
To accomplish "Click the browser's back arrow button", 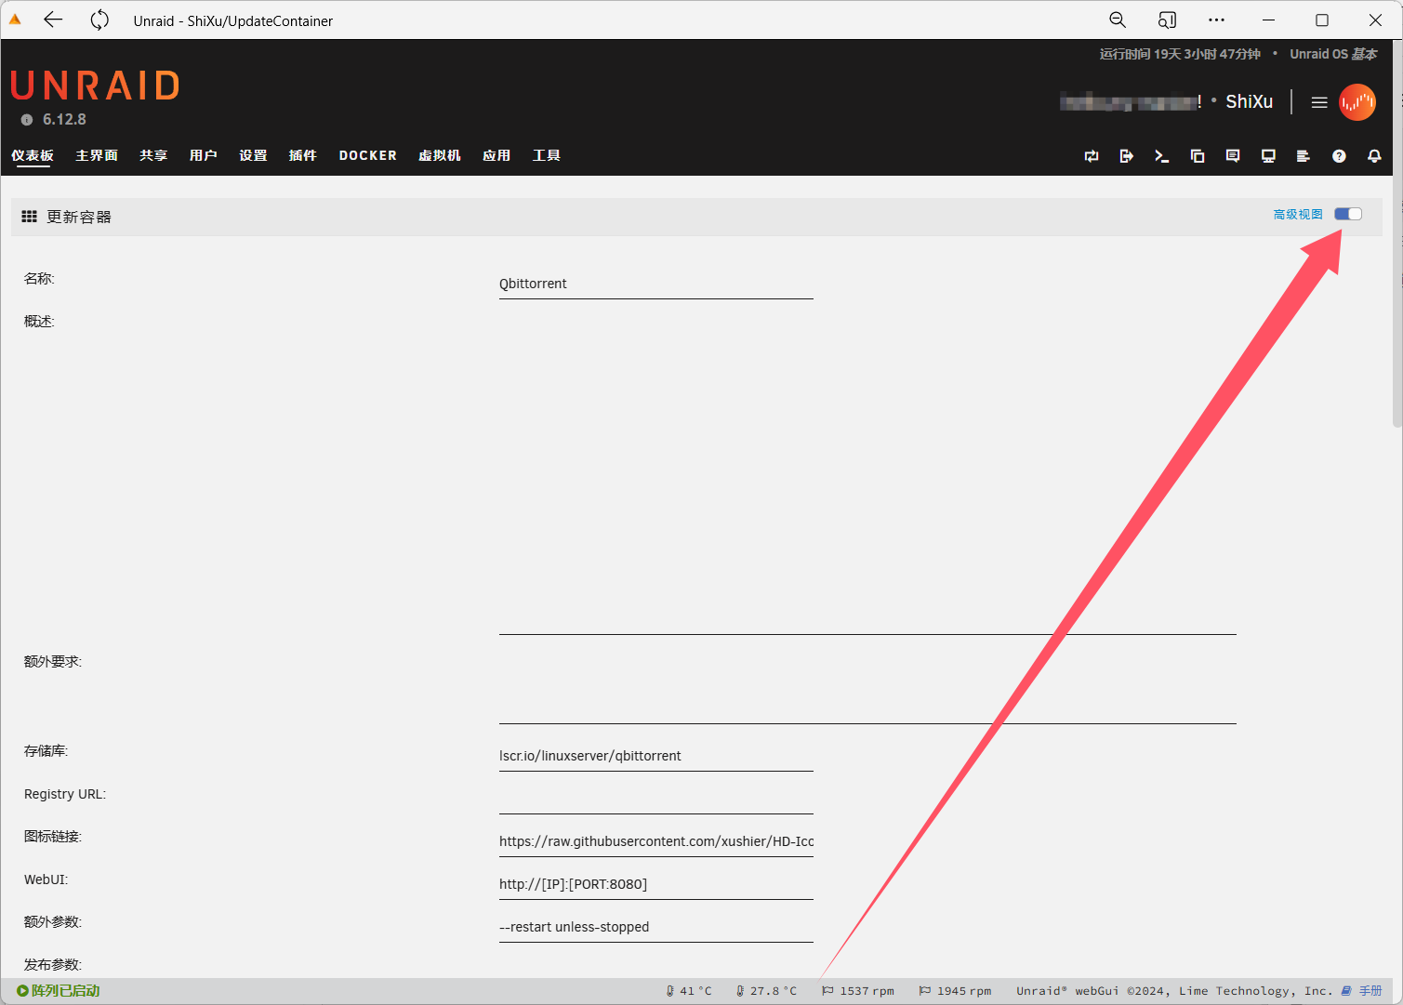I will point(53,20).
